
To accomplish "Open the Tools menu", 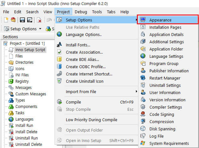I will [97, 12].
